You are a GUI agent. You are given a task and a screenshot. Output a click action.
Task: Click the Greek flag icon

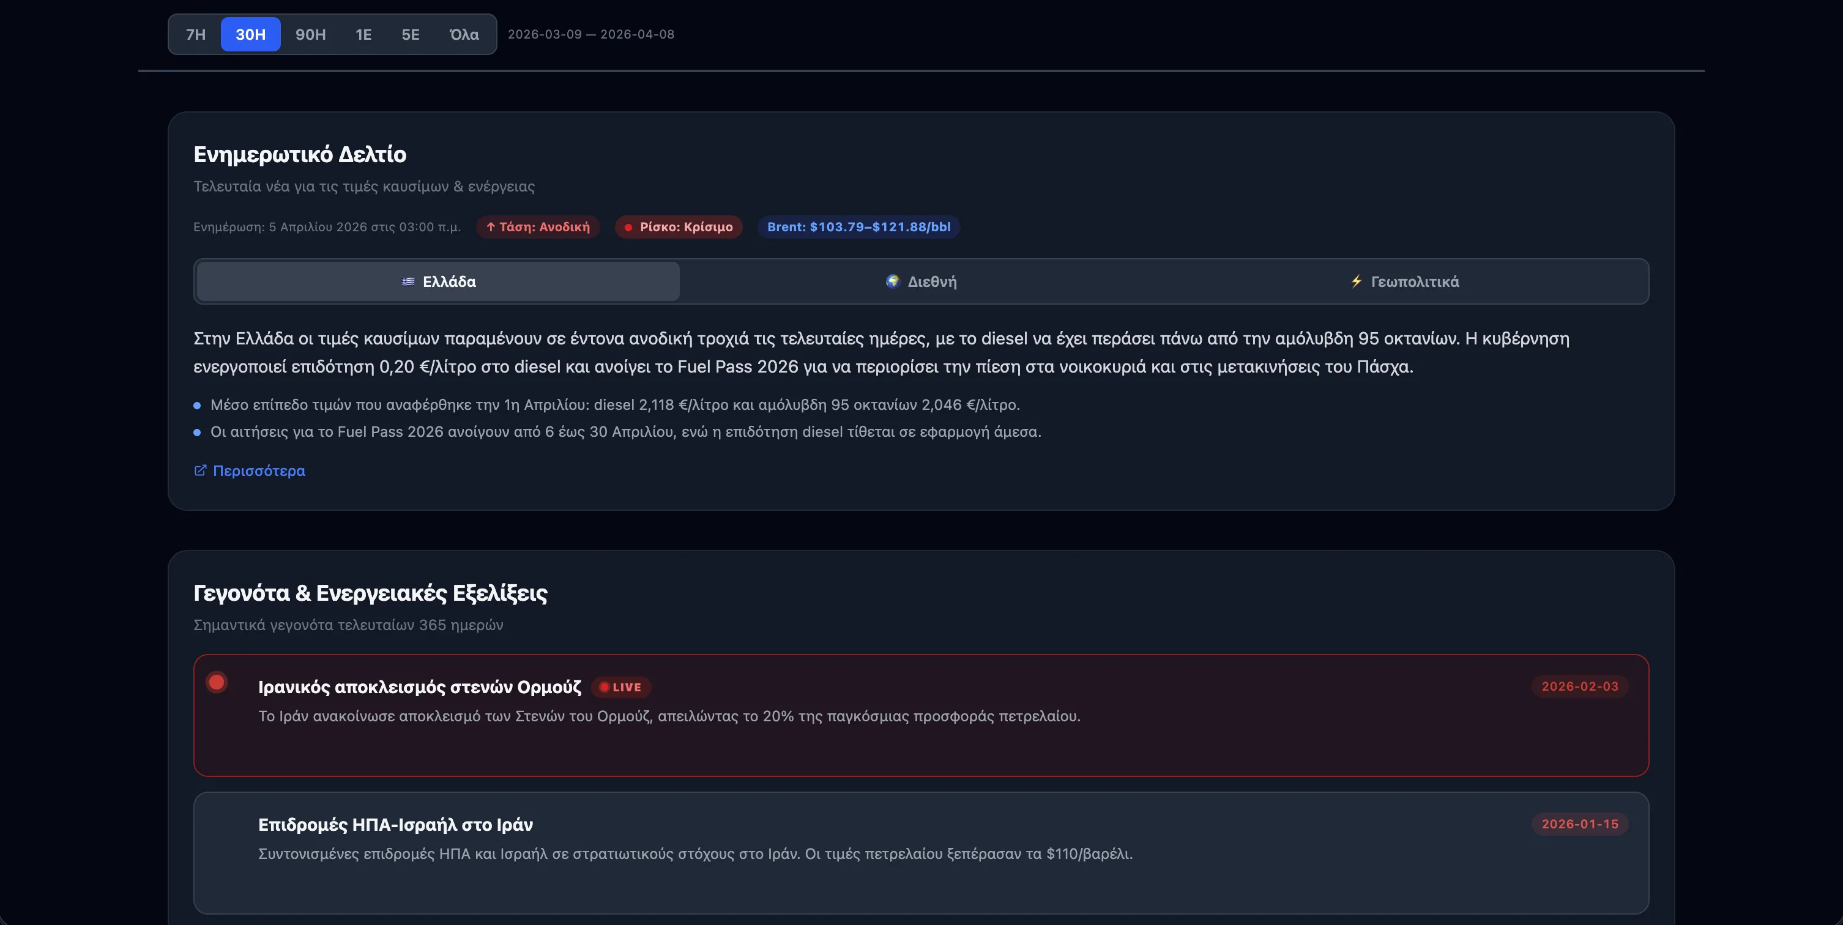point(408,282)
